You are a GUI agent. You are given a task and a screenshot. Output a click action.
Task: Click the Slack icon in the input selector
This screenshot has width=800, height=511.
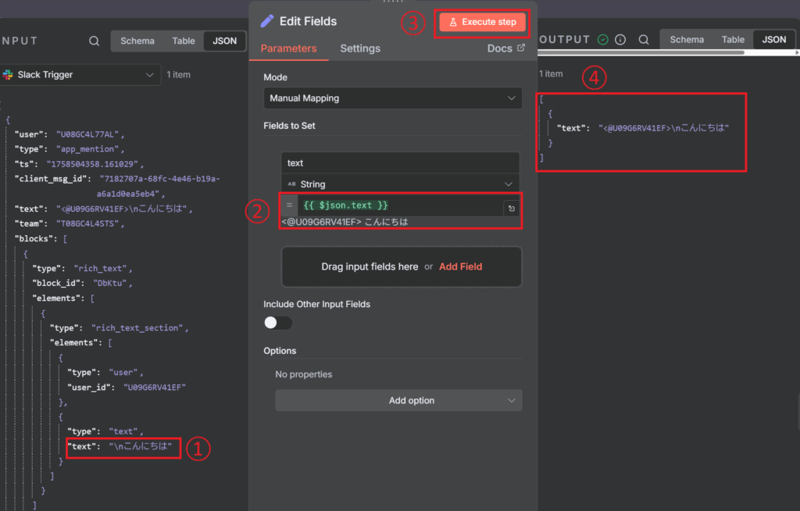click(x=8, y=75)
